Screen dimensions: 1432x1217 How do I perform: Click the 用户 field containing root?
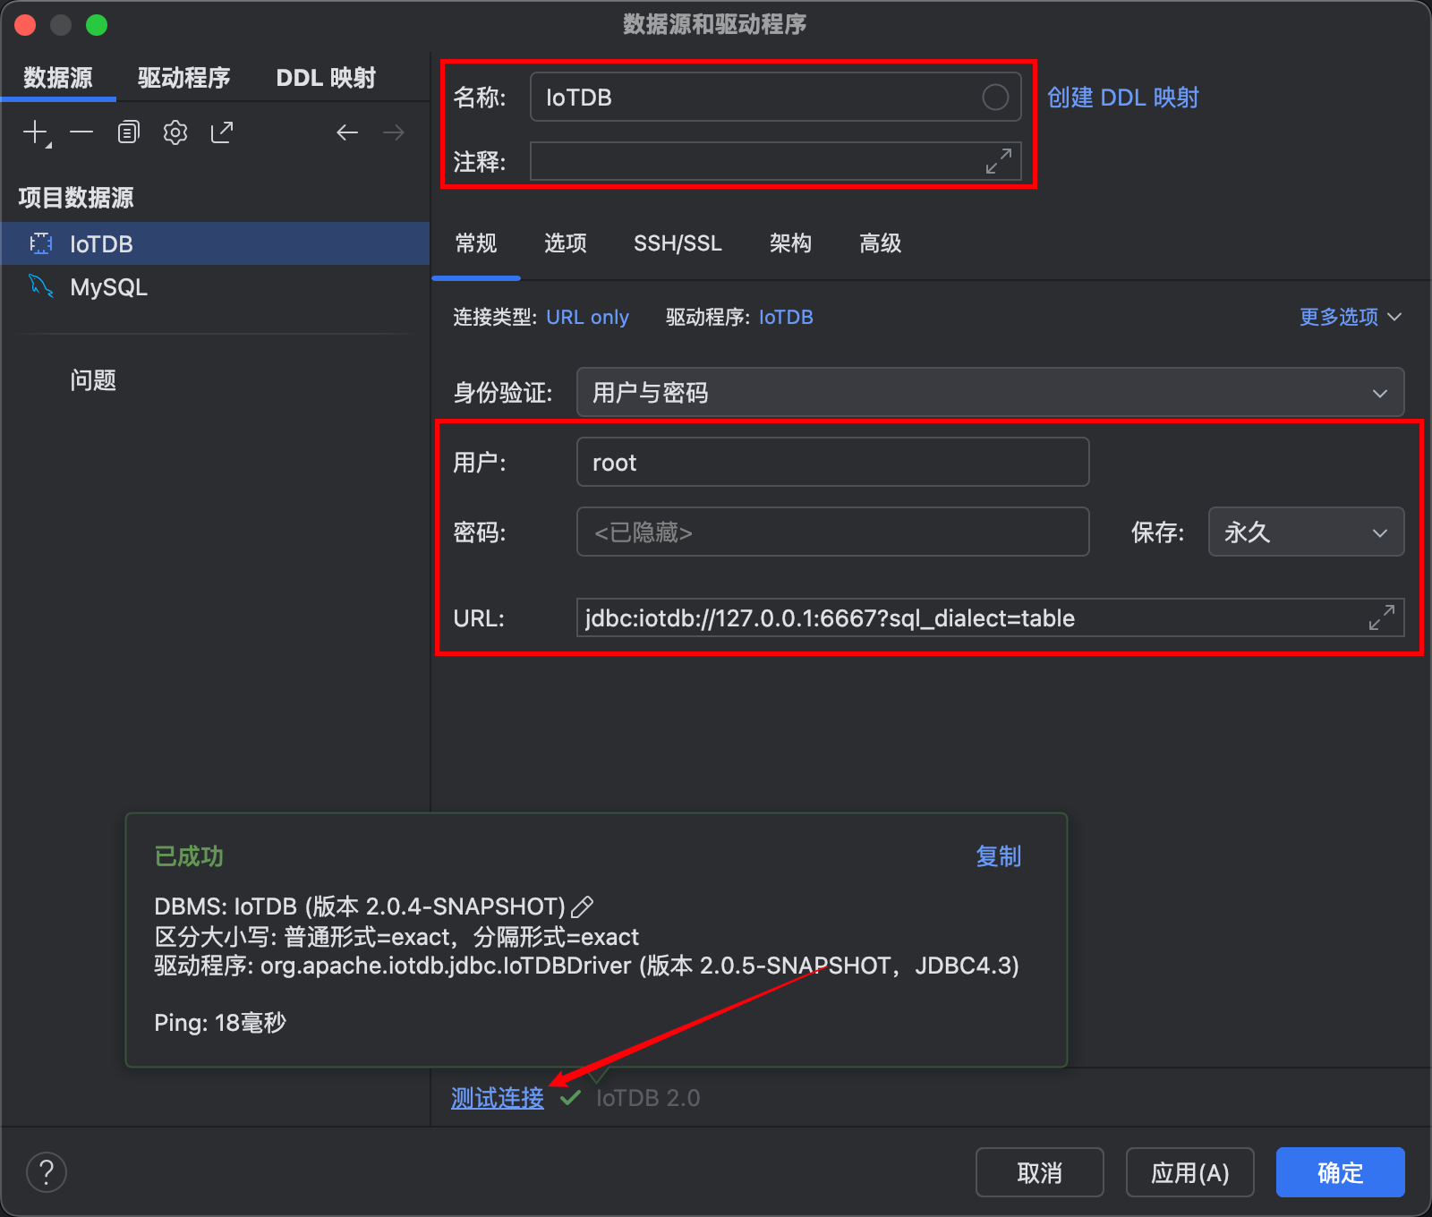[x=833, y=462]
